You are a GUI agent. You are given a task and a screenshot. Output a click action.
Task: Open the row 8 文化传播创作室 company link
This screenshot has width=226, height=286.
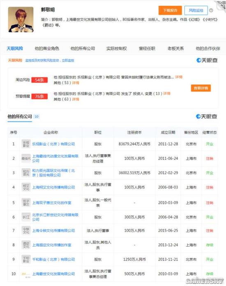(x=52, y=245)
